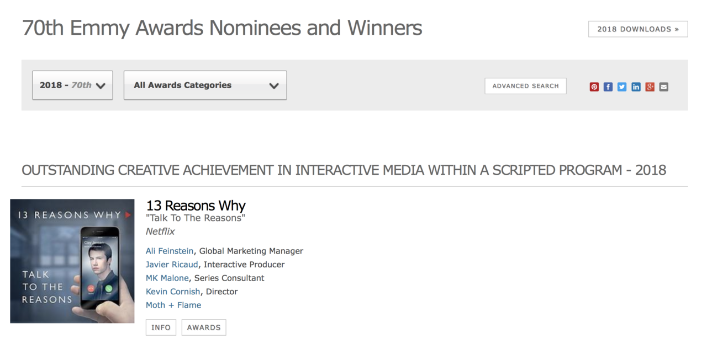Open the 2018 - 70th year dropdown

pyautogui.click(x=72, y=85)
